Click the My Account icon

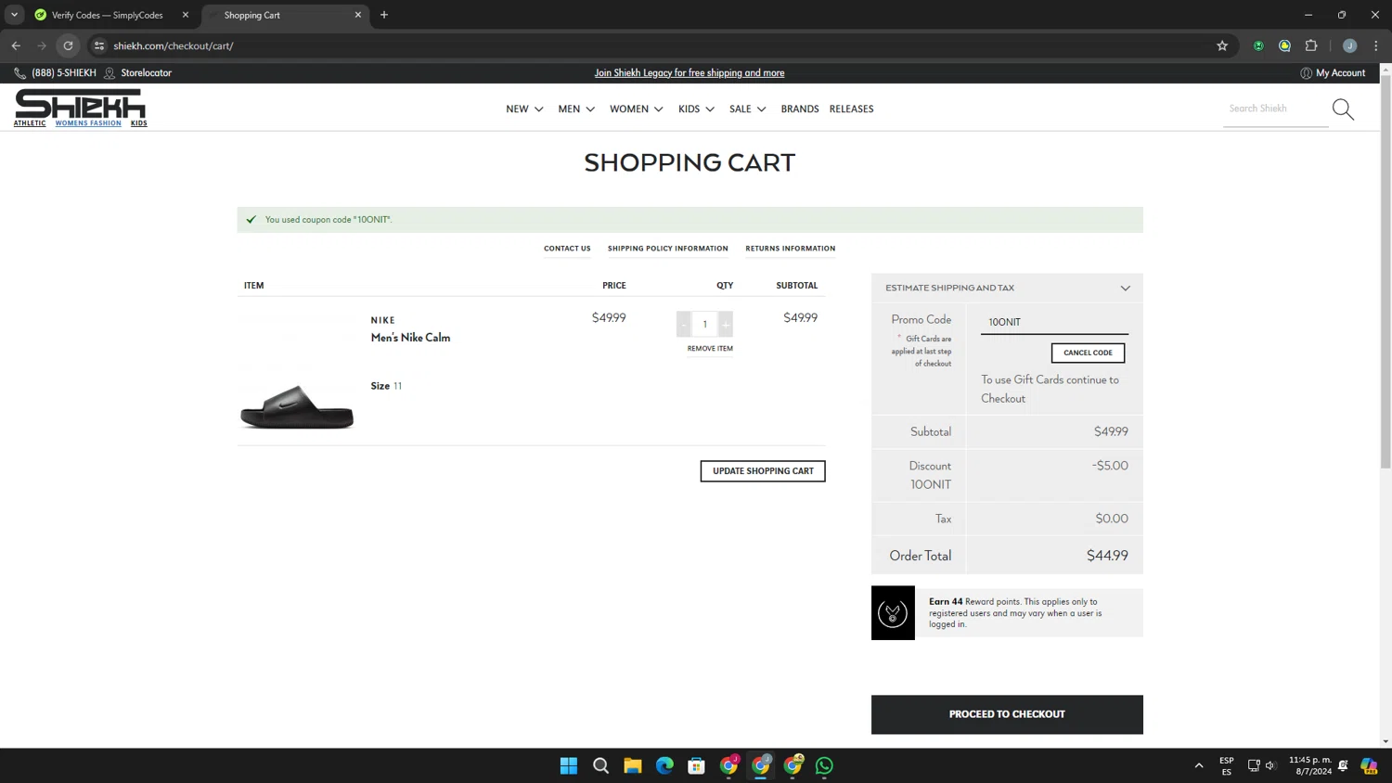coord(1306,72)
